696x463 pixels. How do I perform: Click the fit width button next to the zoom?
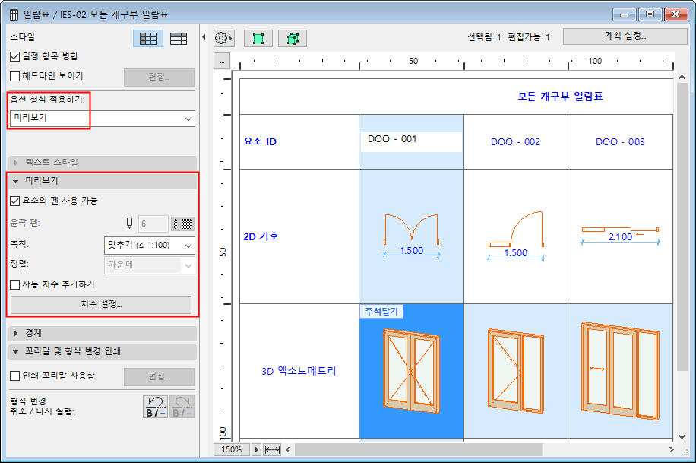272,449
